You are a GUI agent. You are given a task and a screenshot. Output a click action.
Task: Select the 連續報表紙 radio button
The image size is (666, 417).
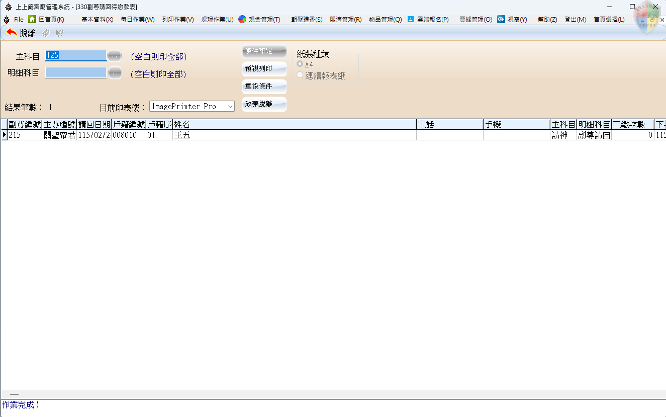click(300, 75)
